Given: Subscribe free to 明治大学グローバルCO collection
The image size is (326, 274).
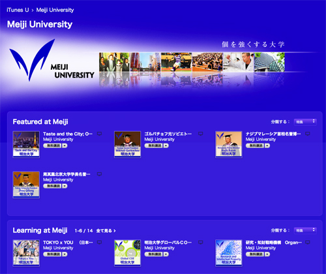Looking at the screenshot, I should tap(154, 254).
